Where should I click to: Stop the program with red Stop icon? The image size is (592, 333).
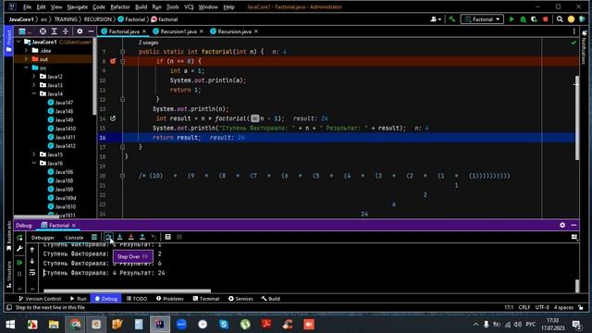(x=545, y=18)
